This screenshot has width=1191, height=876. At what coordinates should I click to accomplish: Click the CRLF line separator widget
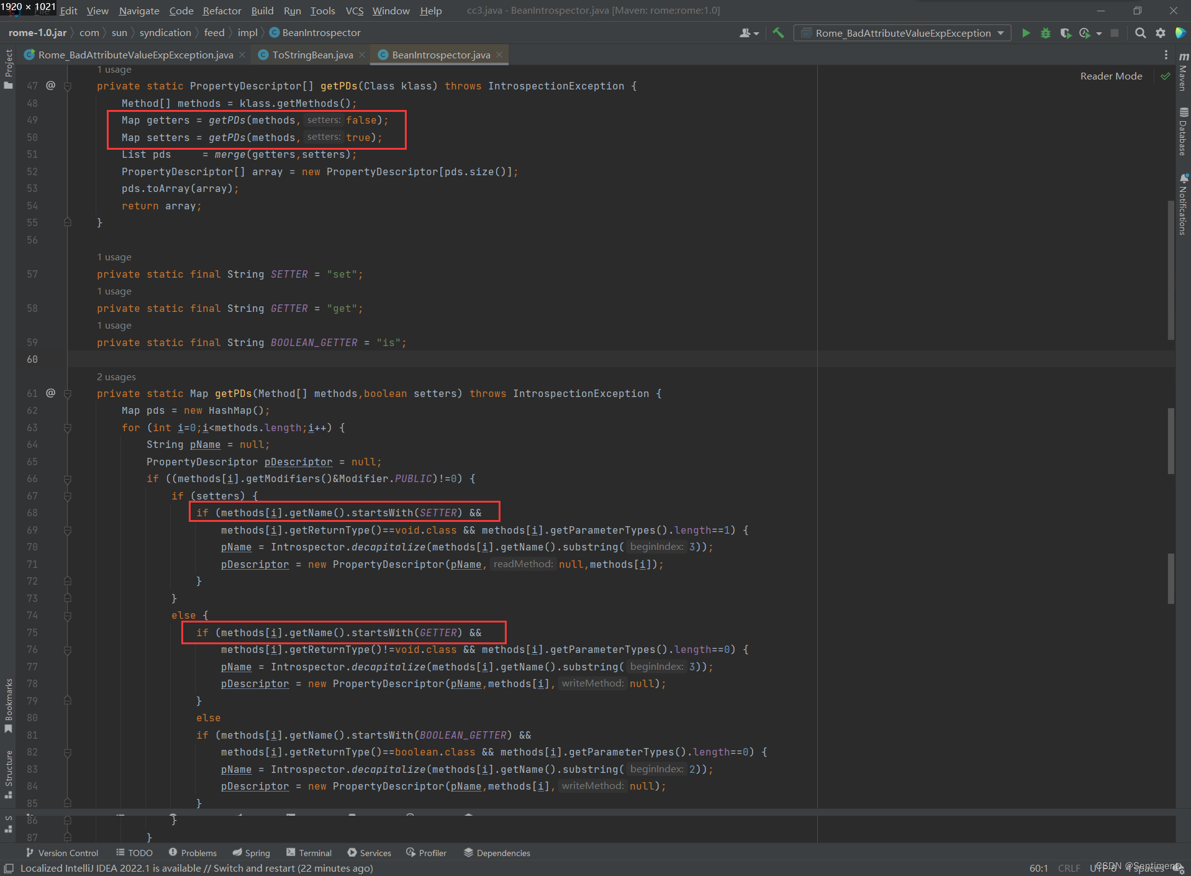point(1069,868)
